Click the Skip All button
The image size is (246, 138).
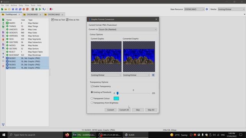[x=151, y=110]
